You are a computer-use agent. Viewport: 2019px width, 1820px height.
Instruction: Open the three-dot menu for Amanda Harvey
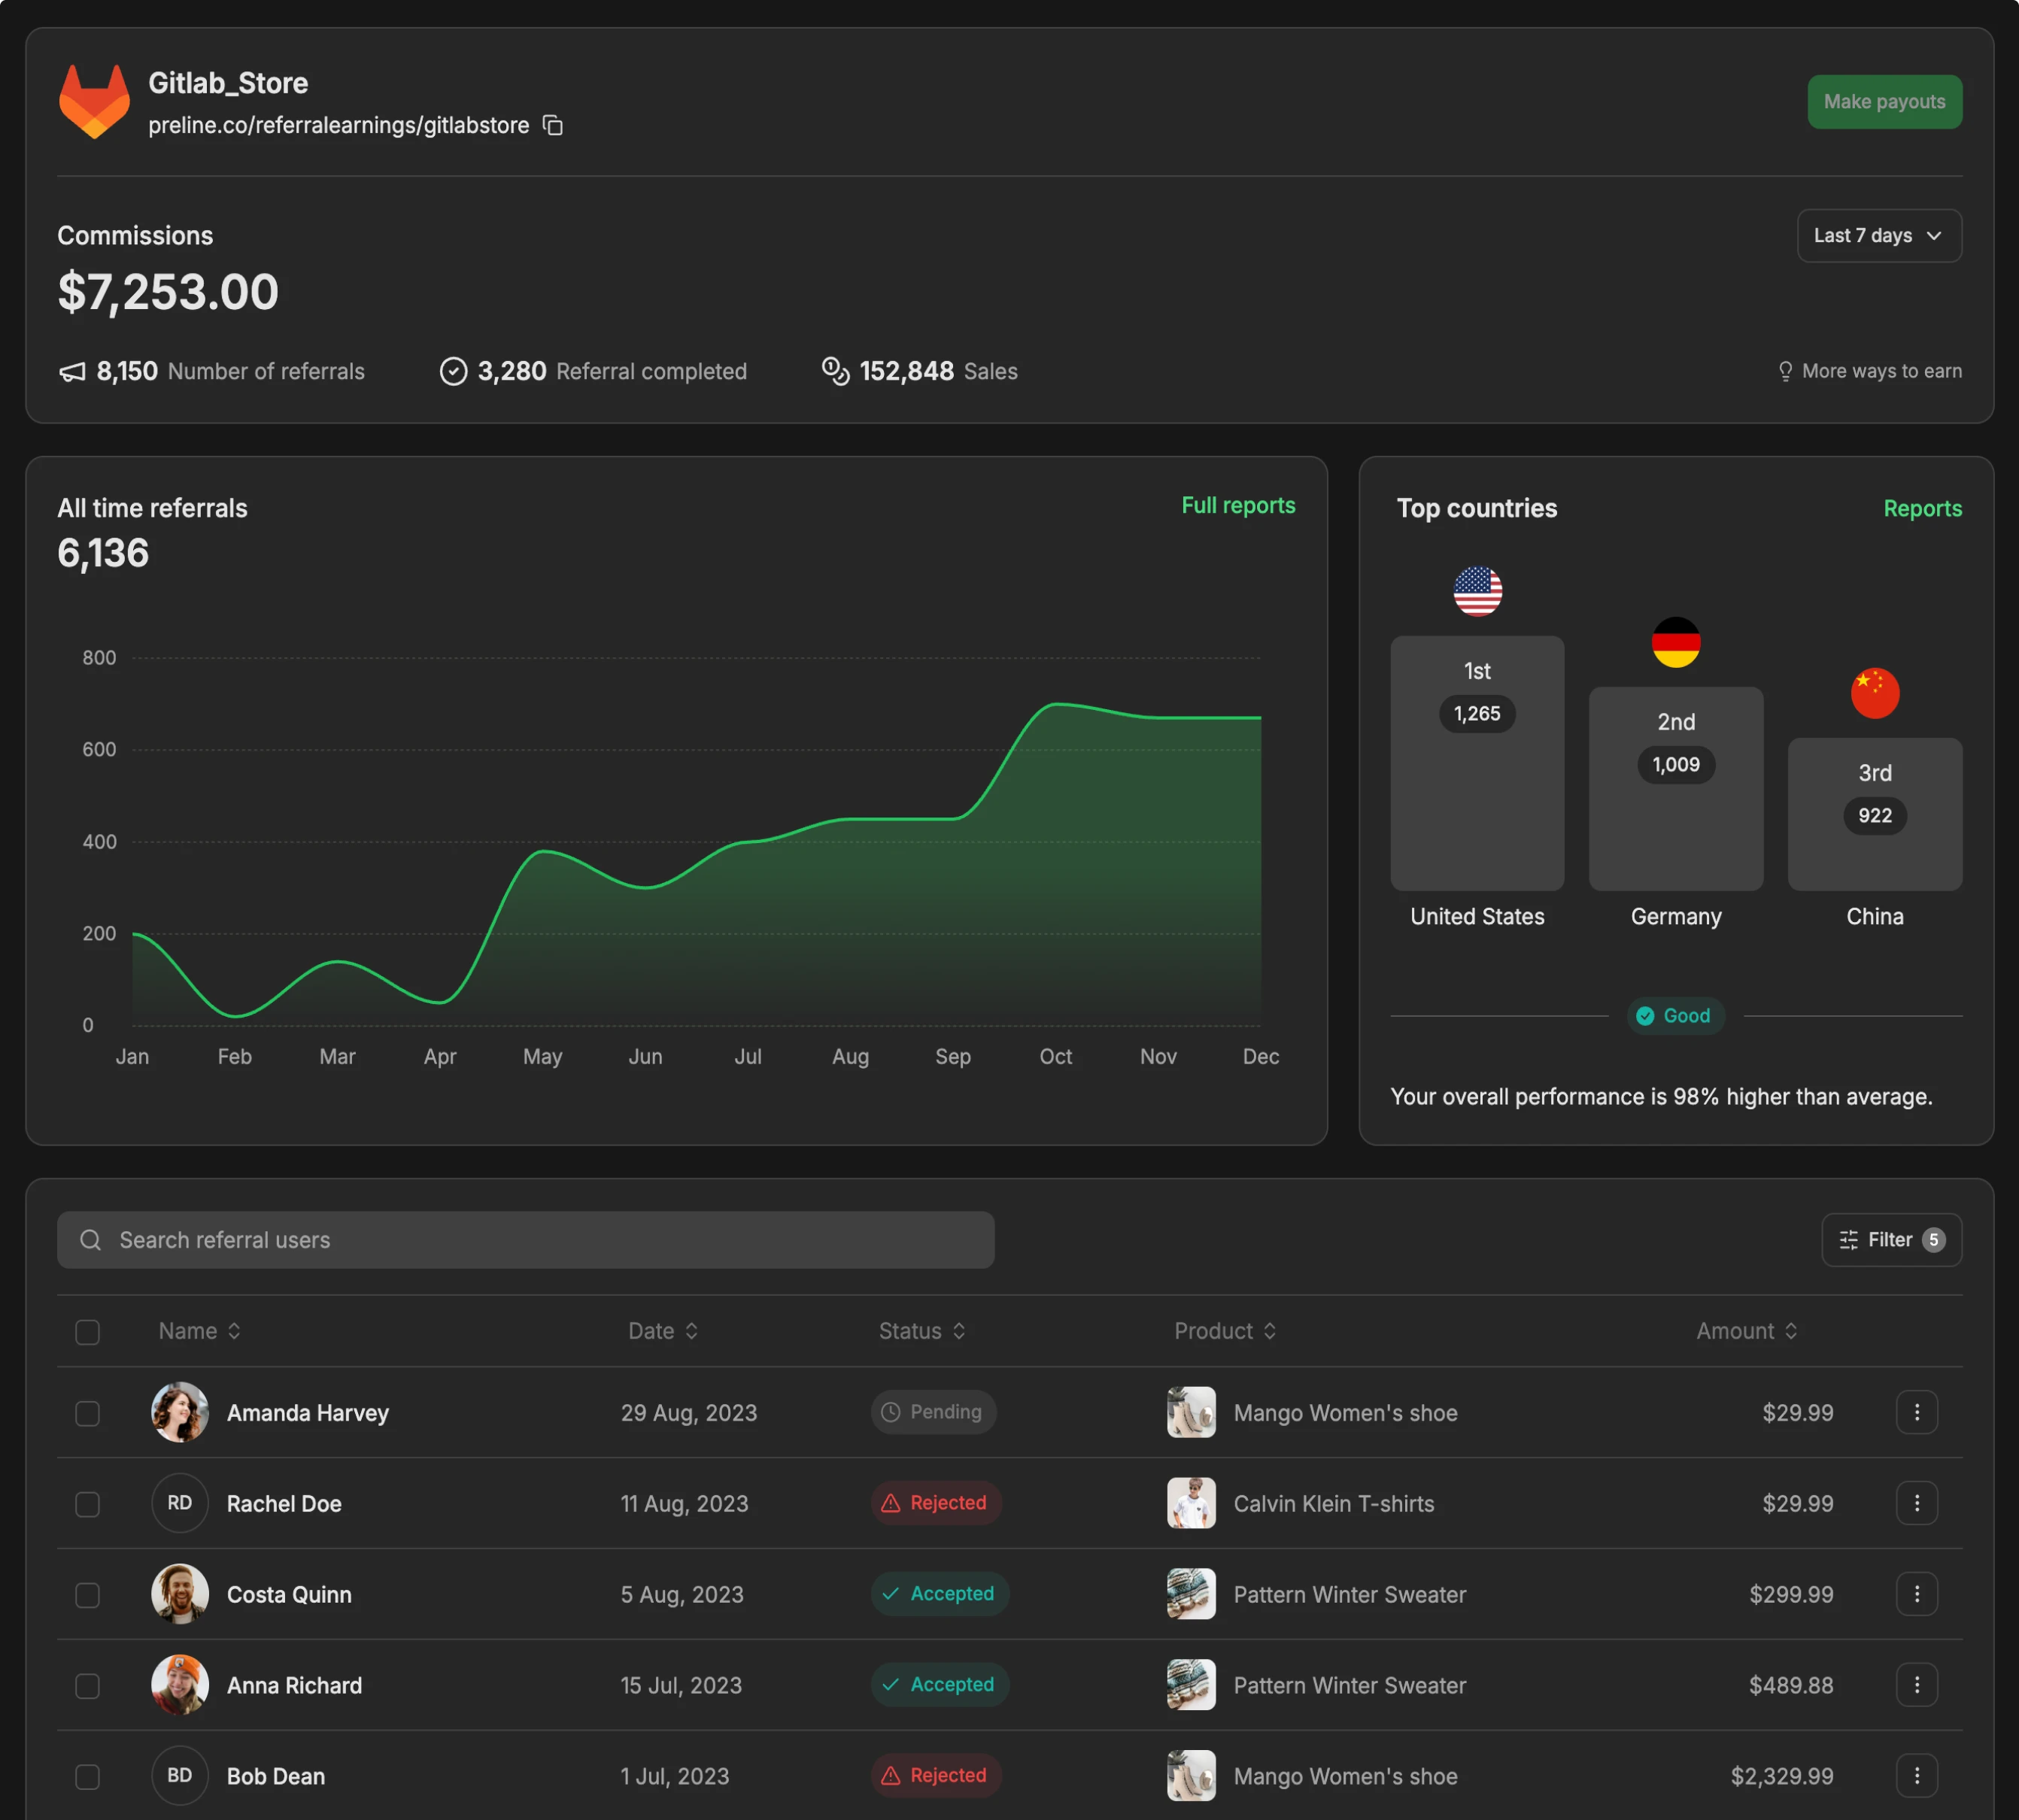[x=1915, y=1412]
